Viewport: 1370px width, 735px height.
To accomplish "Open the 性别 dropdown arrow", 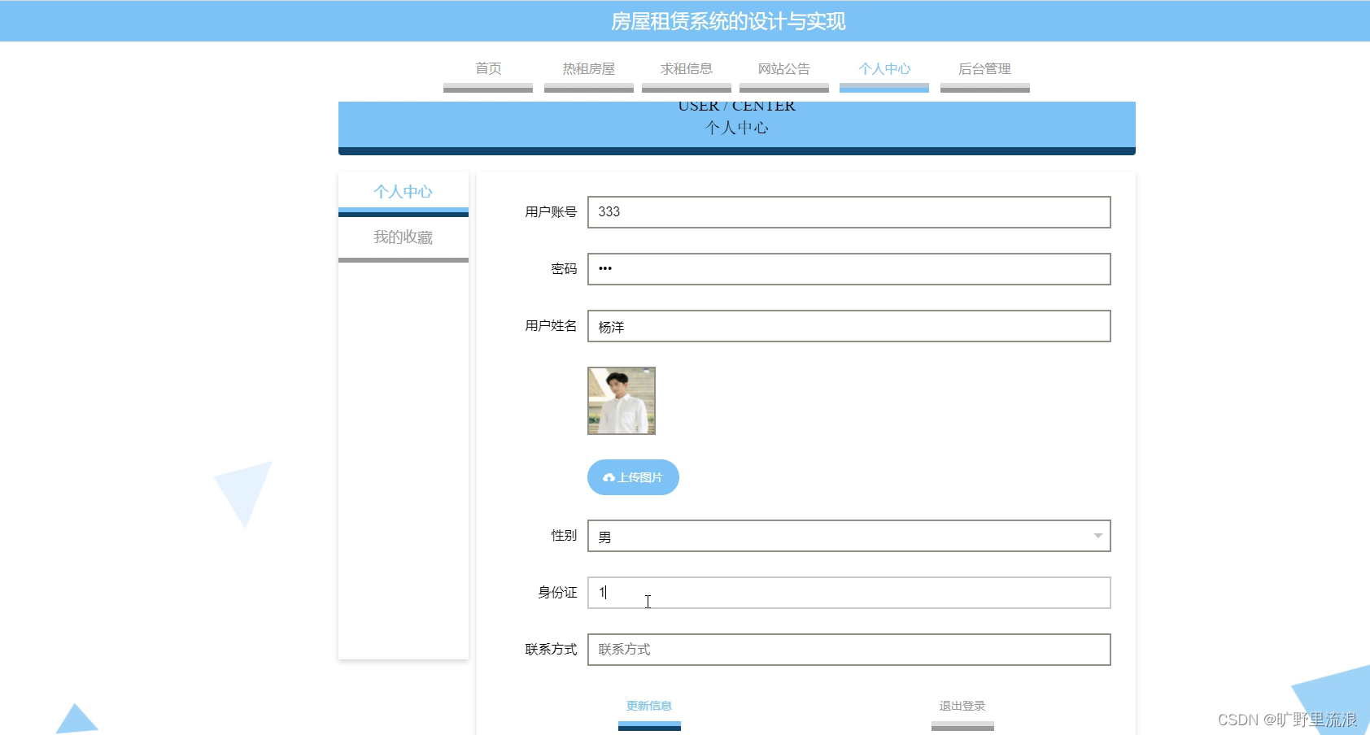I will point(1097,536).
